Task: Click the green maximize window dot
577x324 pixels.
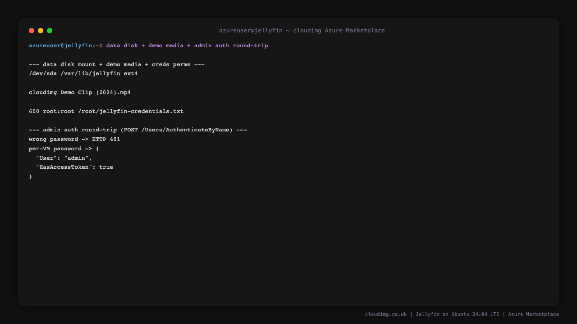Action: tap(50, 31)
